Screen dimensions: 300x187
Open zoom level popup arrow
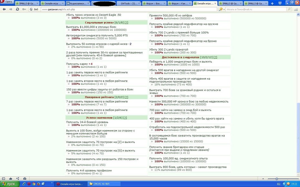[263, 179]
